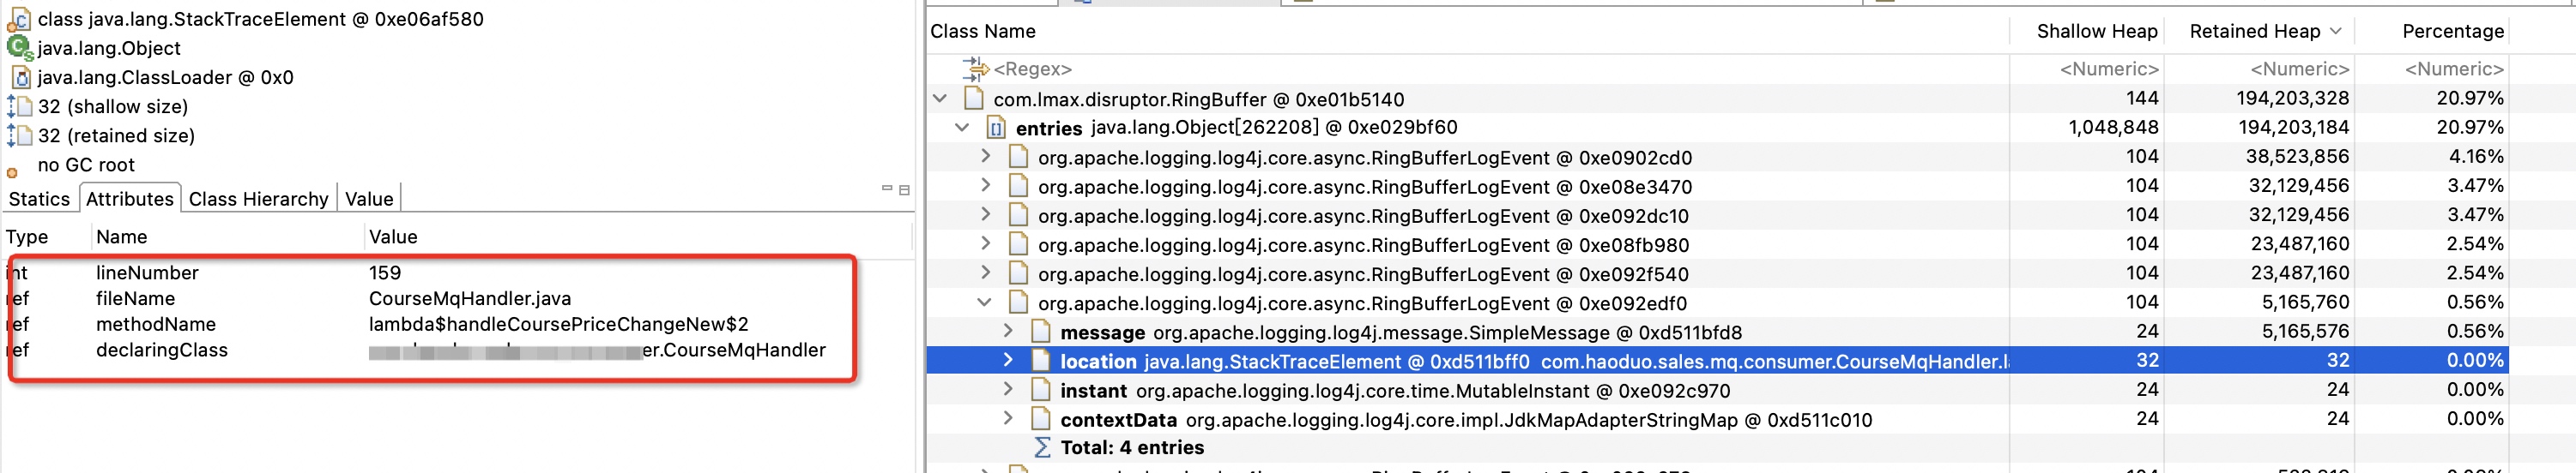
Task: Minimize the inspector attributes panel
Action: [x=886, y=189]
